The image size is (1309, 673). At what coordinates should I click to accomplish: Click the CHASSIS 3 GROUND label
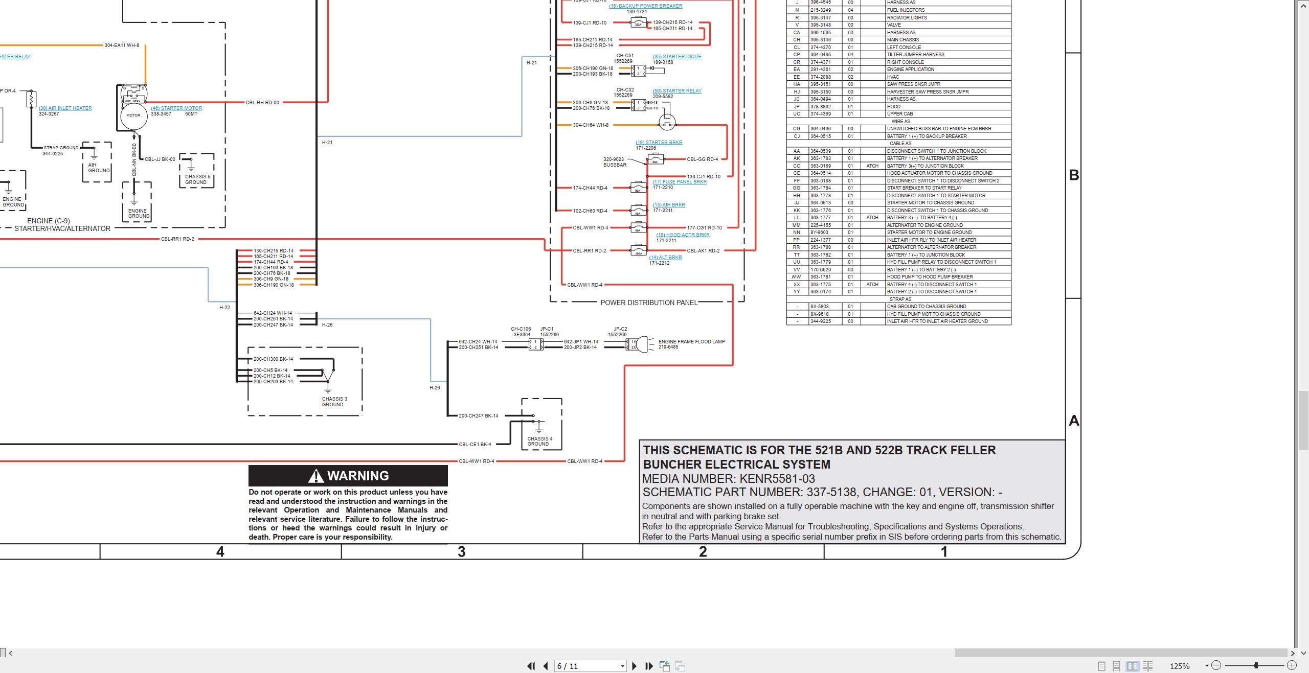pyautogui.click(x=334, y=402)
